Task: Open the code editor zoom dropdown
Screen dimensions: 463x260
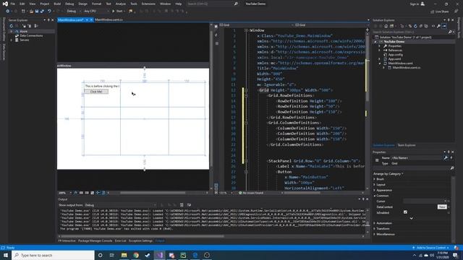Action: pyautogui.click(x=226, y=193)
